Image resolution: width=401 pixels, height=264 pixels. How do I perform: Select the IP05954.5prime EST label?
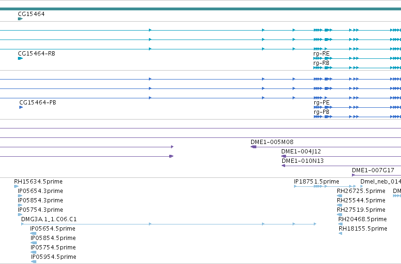pyautogui.click(x=54, y=257)
